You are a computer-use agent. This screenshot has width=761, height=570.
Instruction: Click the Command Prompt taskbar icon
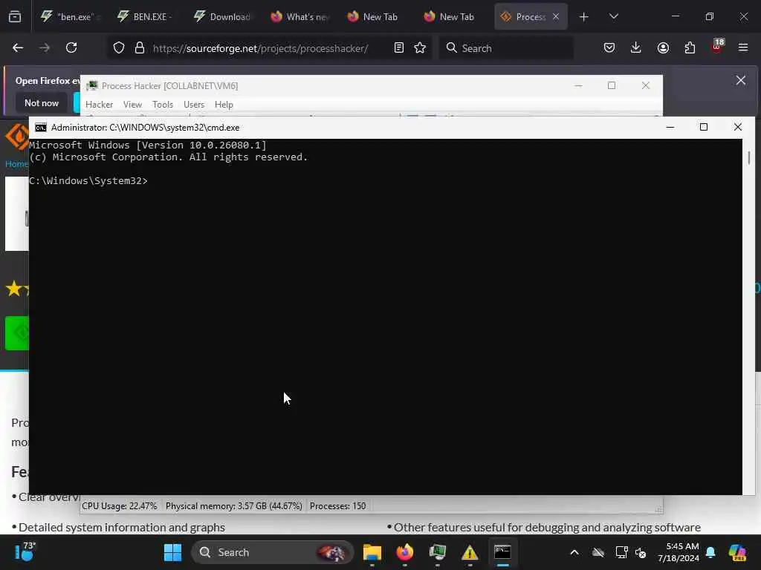[502, 552]
